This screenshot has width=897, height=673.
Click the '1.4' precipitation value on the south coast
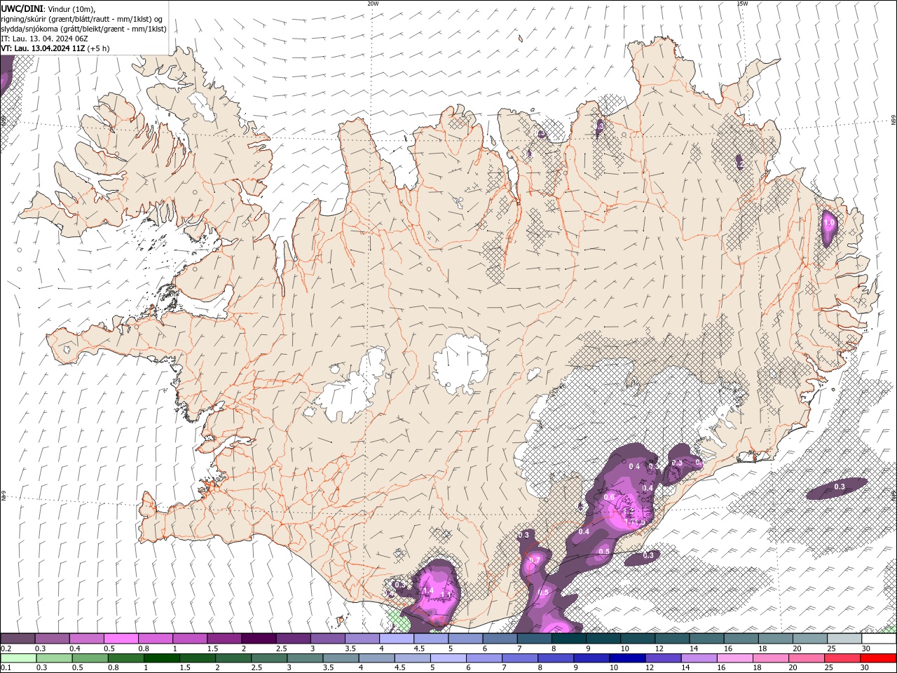click(x=429, y=591)
